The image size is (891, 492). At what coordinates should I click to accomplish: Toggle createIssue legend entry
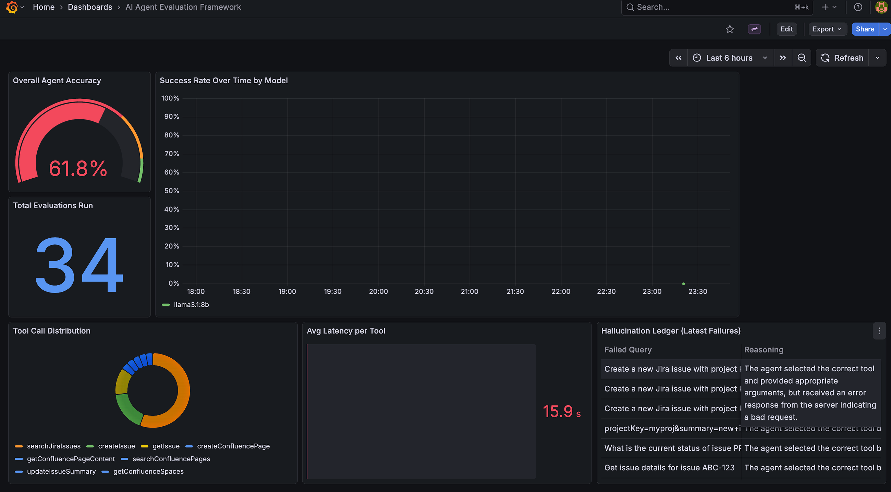click(x=116, y=446)
